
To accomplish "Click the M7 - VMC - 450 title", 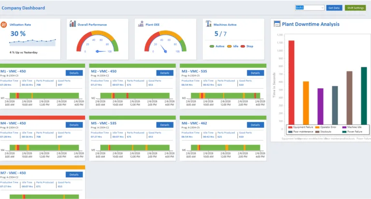I will click(13, 173).
